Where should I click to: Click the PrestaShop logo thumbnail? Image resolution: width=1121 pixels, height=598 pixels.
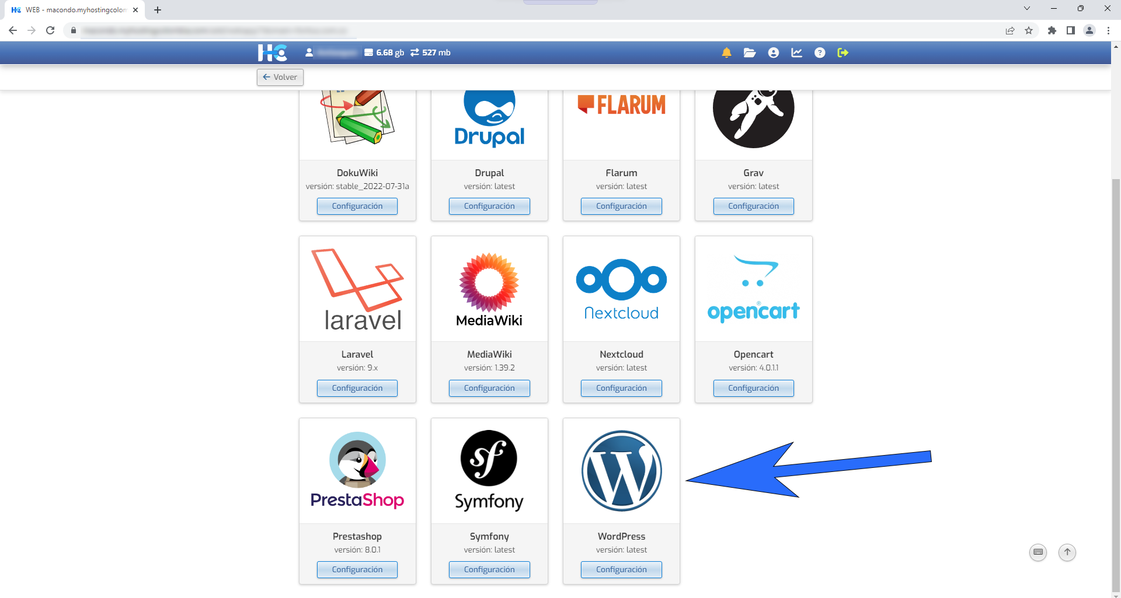pos(357,471)
